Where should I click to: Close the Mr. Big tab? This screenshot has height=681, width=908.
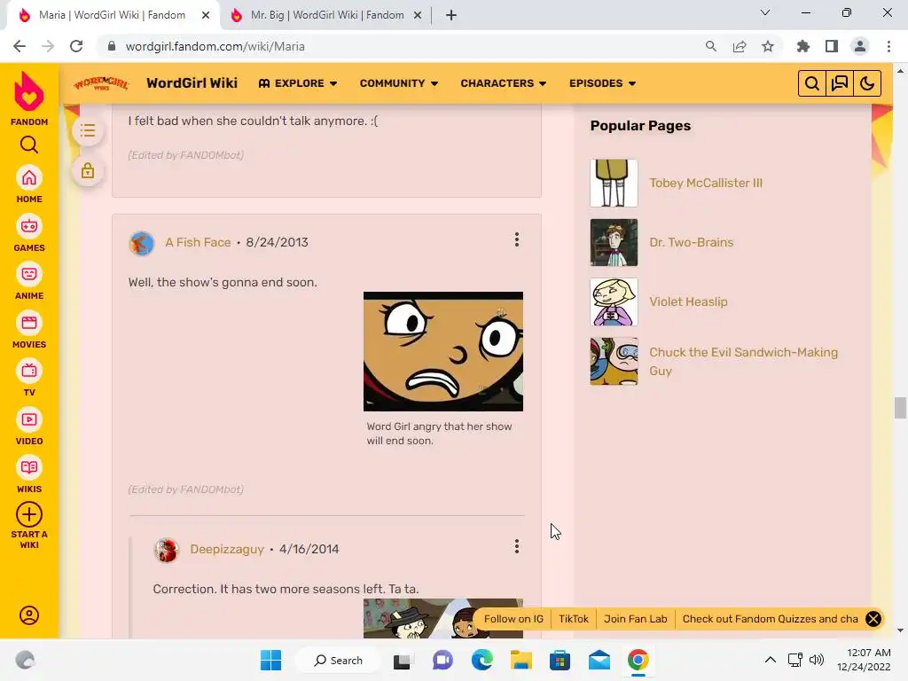pyautogui.click(x=418, y=15)
